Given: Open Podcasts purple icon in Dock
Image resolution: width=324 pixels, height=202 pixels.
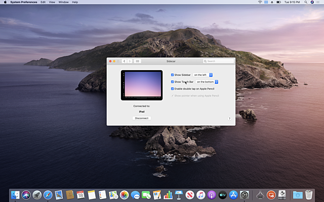Looking at the screenshot, I should click(212, 195).
